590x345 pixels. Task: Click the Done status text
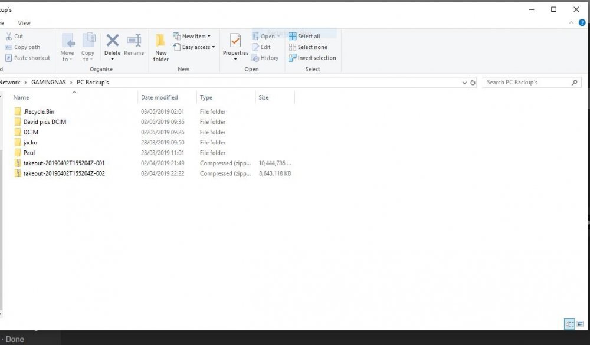tap(15, 339)
